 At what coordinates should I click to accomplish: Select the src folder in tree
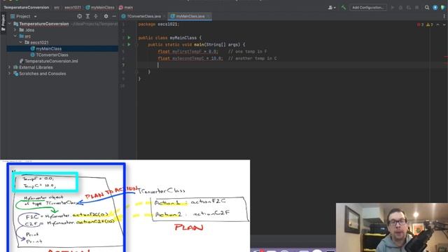25,36
